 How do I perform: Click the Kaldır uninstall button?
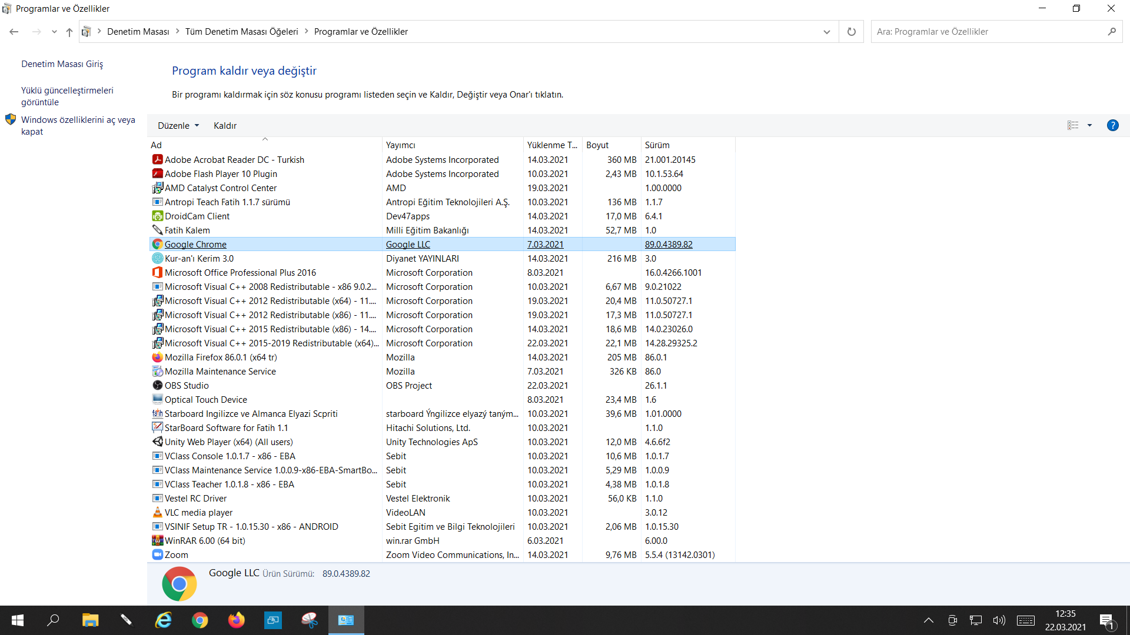pos(225,125)
